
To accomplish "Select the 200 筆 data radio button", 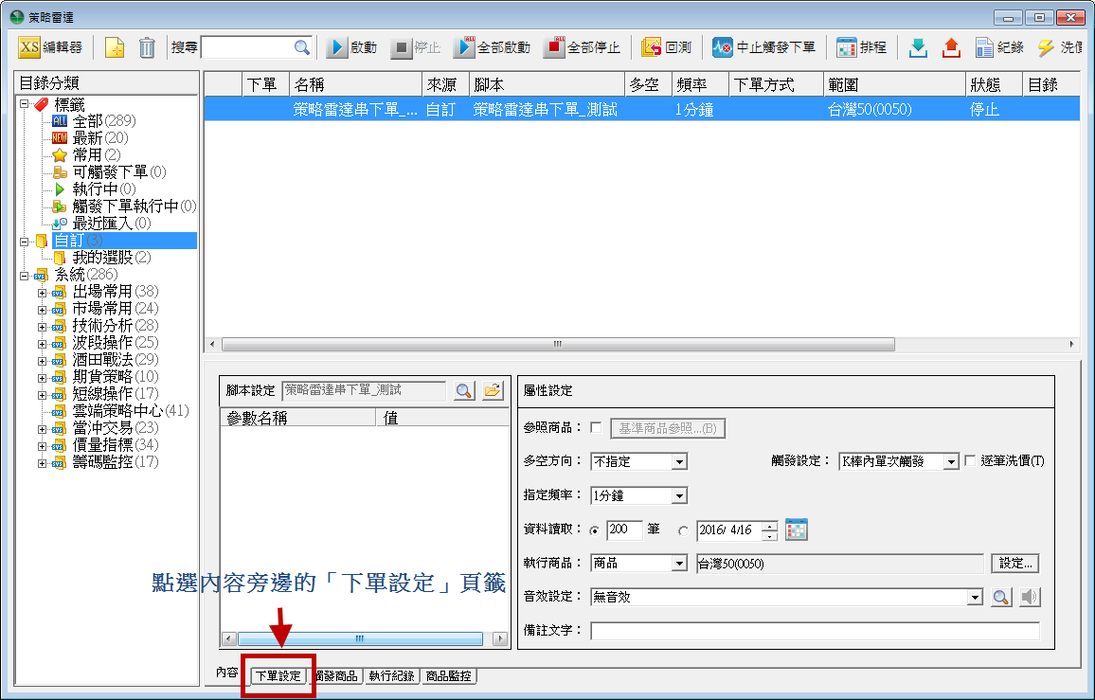I will (594, 530).
